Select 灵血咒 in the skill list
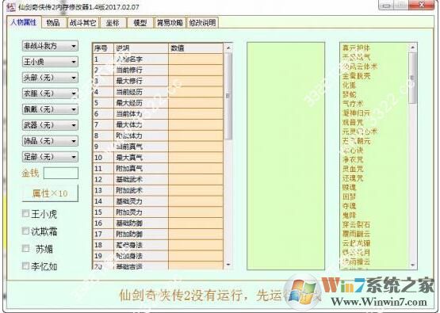This screenshot has width=440, height=313. click(x=353, y=169)
